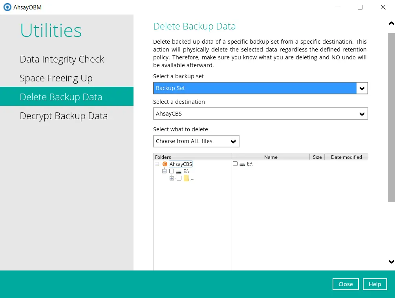Expand the yellow folder node in the tree

[172, 178]
